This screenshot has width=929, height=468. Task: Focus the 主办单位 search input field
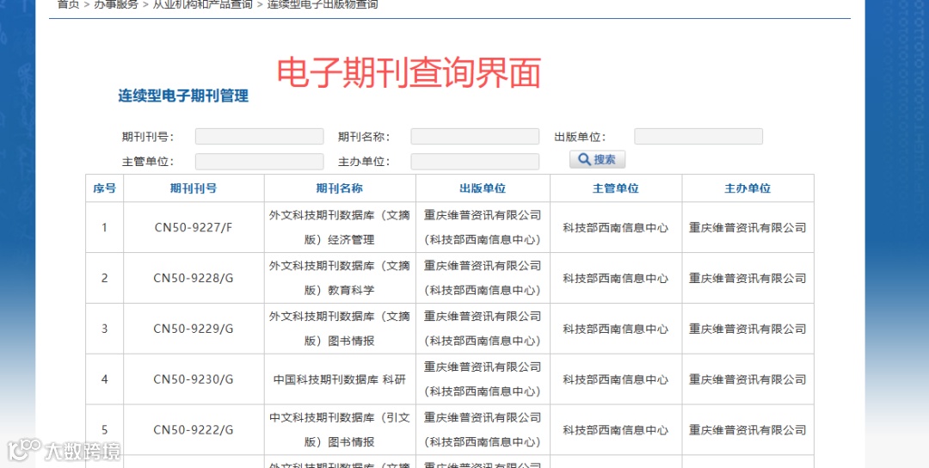tap(475, 162)
